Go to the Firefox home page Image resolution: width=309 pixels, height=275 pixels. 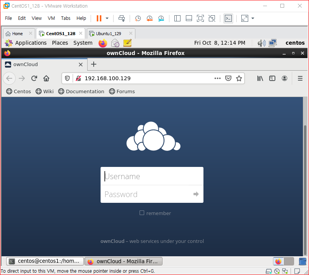[46, 78]
